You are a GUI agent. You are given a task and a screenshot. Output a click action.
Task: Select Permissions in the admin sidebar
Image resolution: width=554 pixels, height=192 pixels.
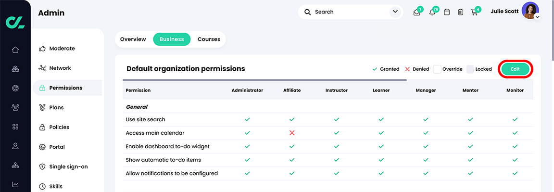point(67,88)
